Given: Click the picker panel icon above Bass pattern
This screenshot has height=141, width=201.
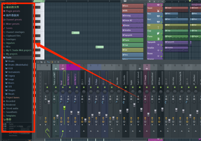Looking at the screenshot, I should pos(125,1).
